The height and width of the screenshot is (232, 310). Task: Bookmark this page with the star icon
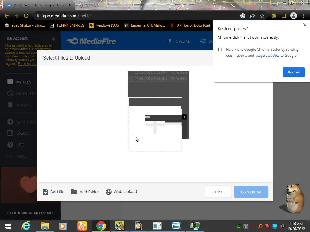click(262, 16)
